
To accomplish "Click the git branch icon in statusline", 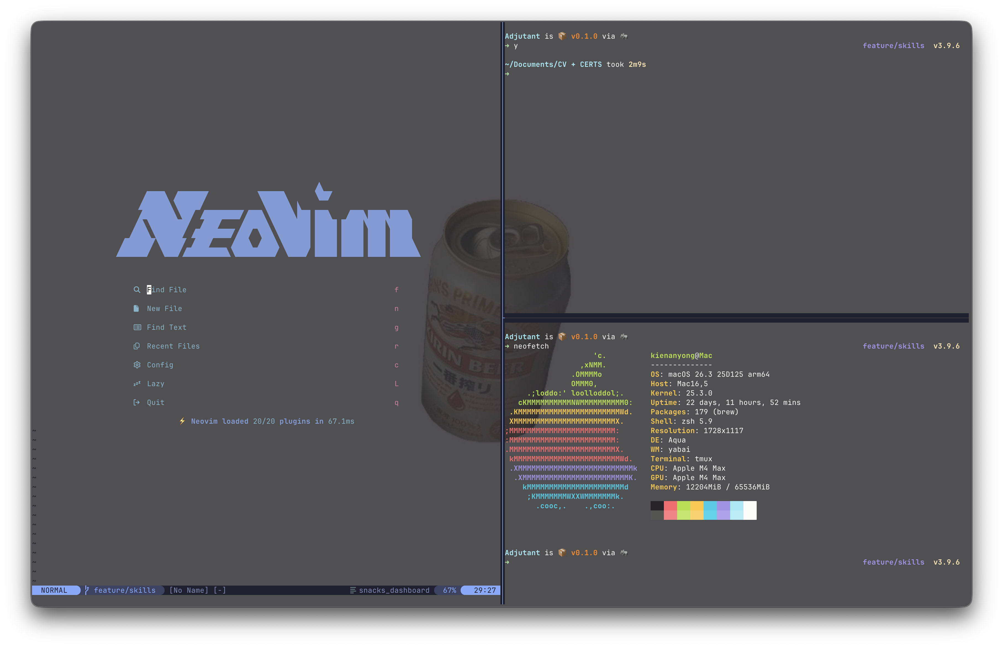I will click(87, 590).
